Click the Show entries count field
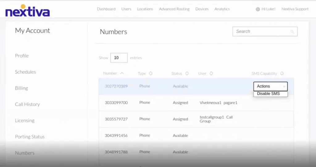This screenshot has width=316, height=167. [x=119, y=58]
